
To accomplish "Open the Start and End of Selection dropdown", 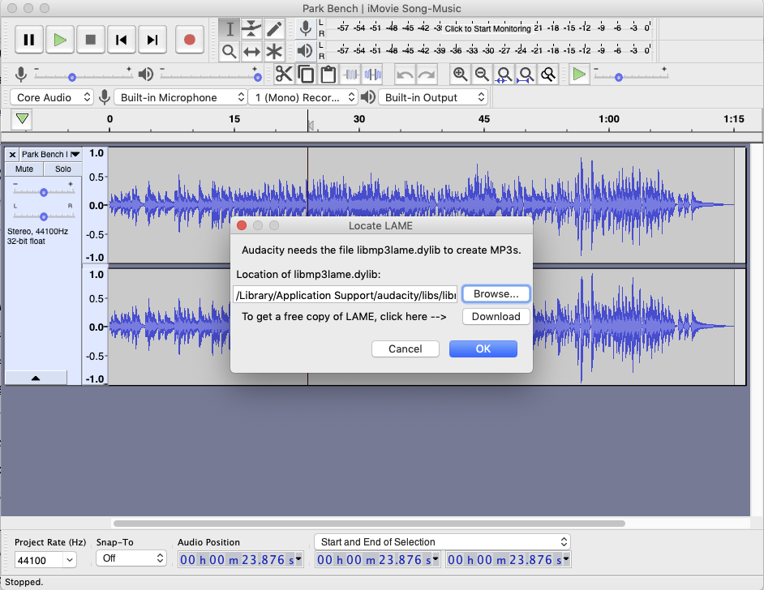I will coord(442,542).
